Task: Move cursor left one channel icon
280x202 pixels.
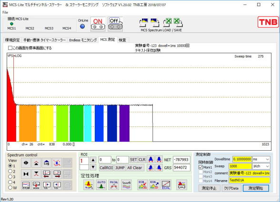Action: [47, 185]
